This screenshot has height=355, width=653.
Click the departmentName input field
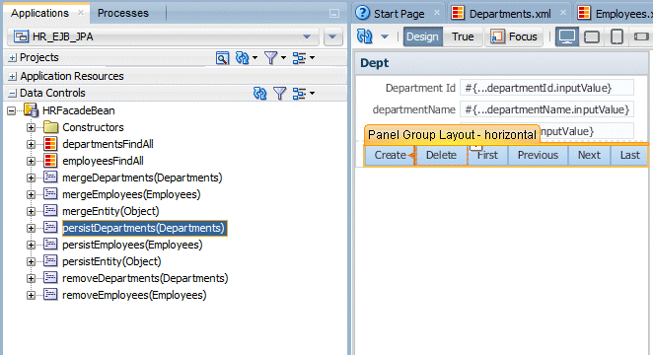pos(546,109)
